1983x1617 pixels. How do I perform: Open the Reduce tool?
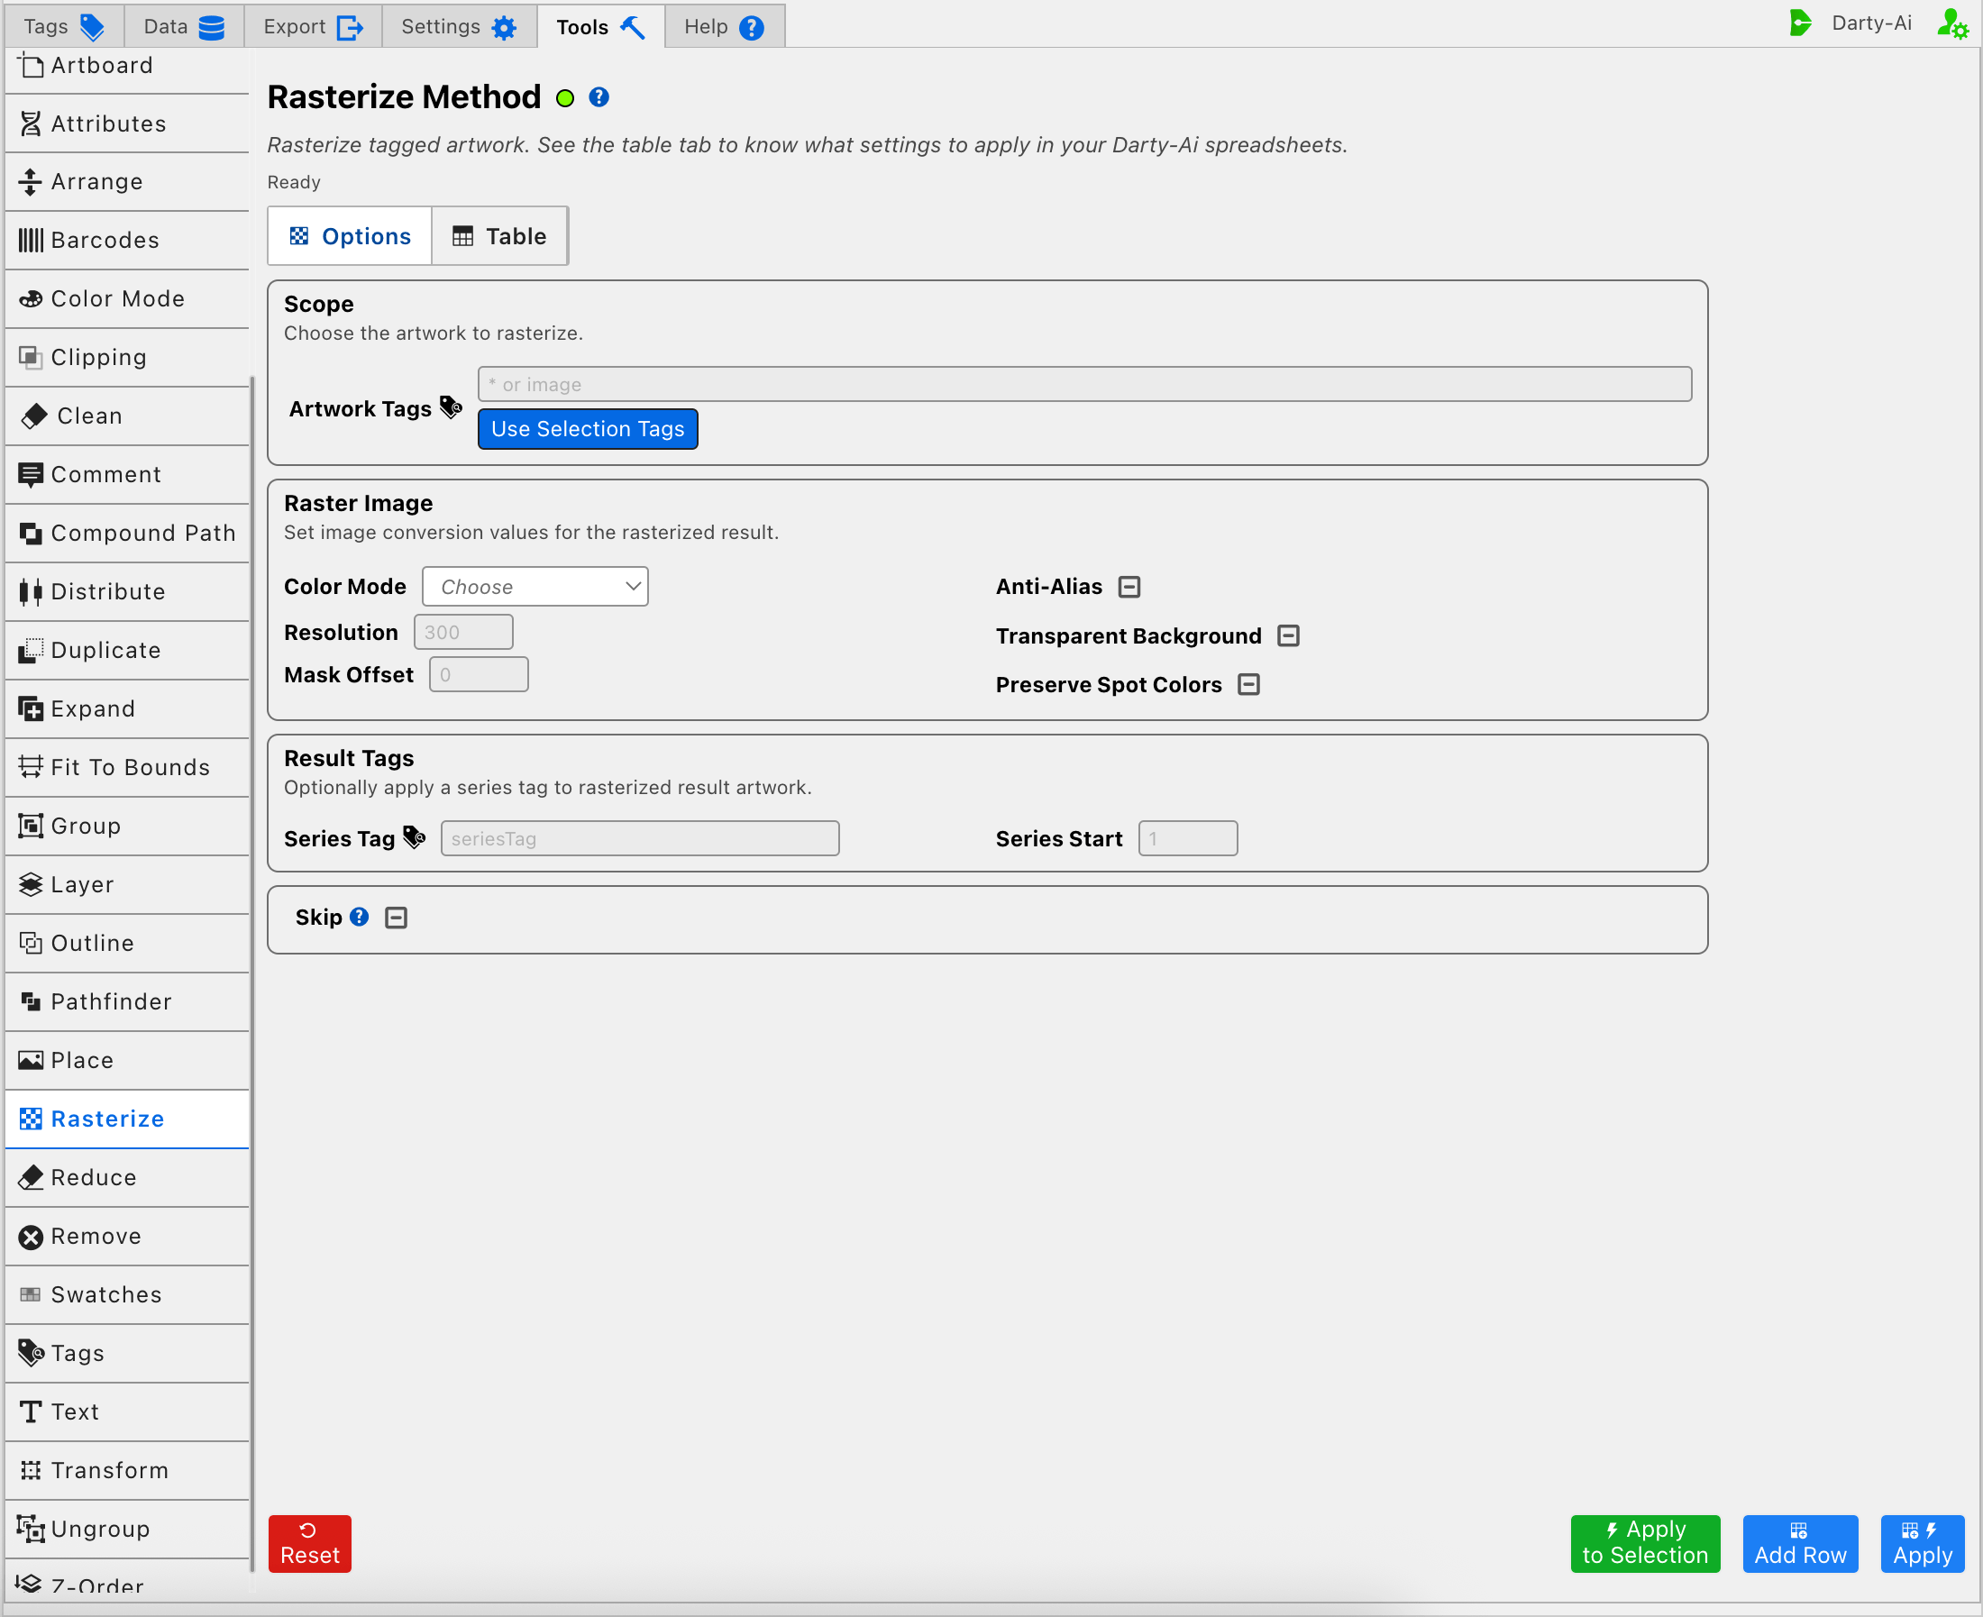click(x=127, y=1178)
